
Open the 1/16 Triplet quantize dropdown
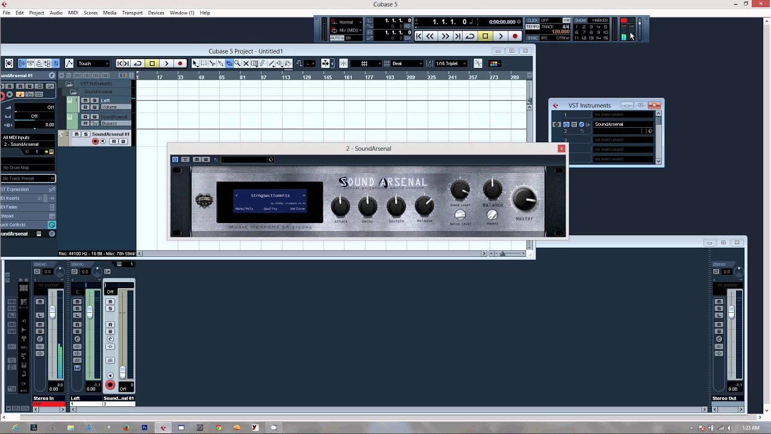[x=449, y=63]
